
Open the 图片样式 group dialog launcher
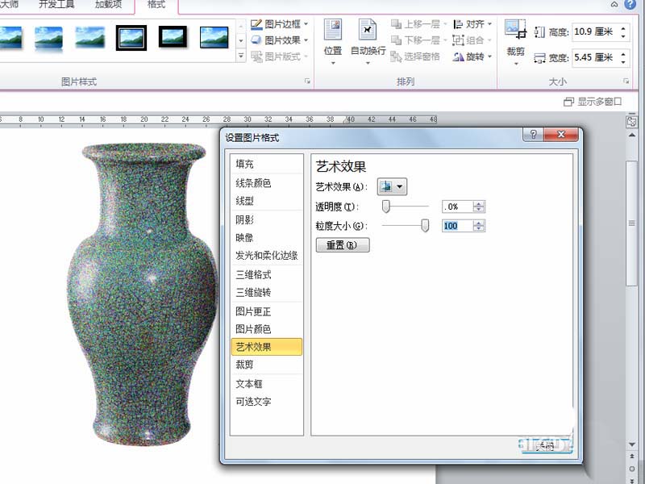[x=306, y=82]
